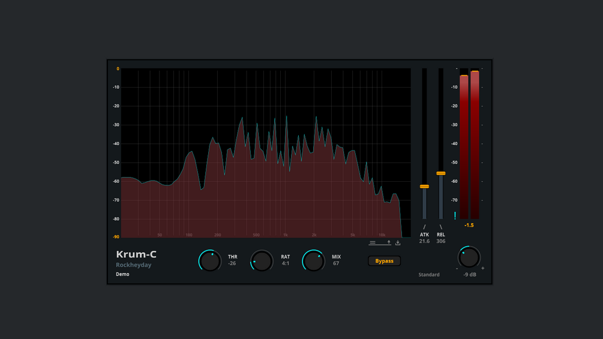The height and width of the screenshot is (339, 603).
Task: Click the THR threshold knob
Action: pyautogui.click(x=210, y=262)
